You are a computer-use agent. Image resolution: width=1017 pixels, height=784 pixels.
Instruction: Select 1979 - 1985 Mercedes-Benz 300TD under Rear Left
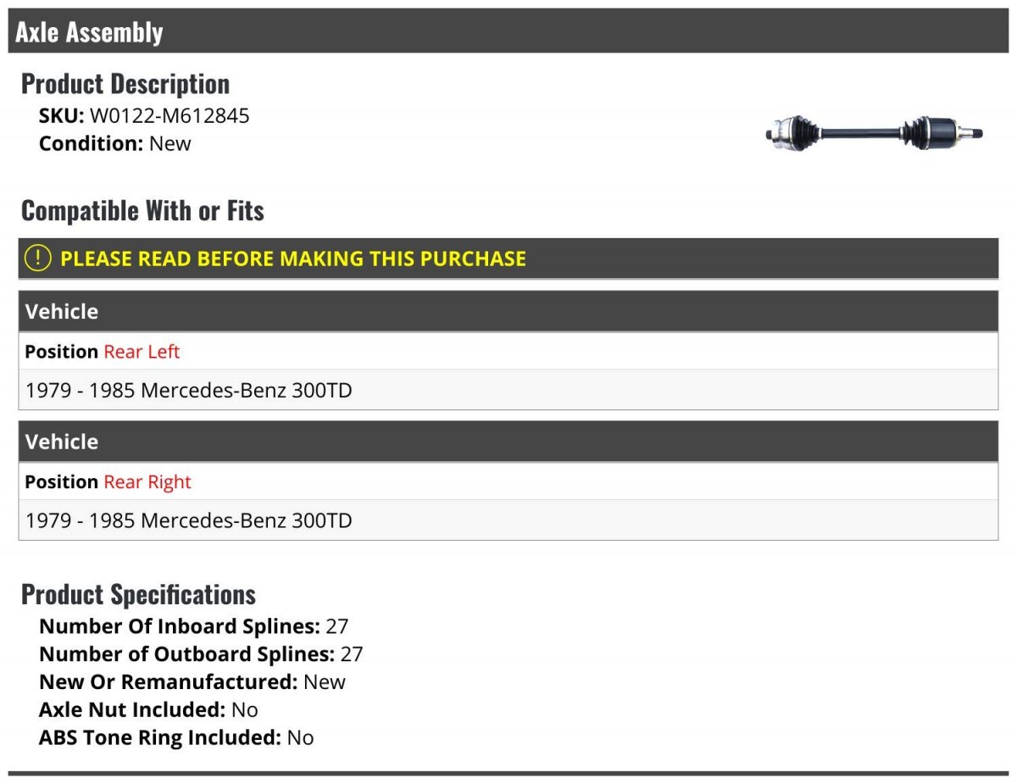pyautogui.click(x=508, y=390)
